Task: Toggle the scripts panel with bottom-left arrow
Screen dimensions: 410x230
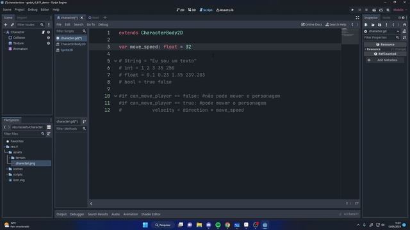Action: point(91,204)
